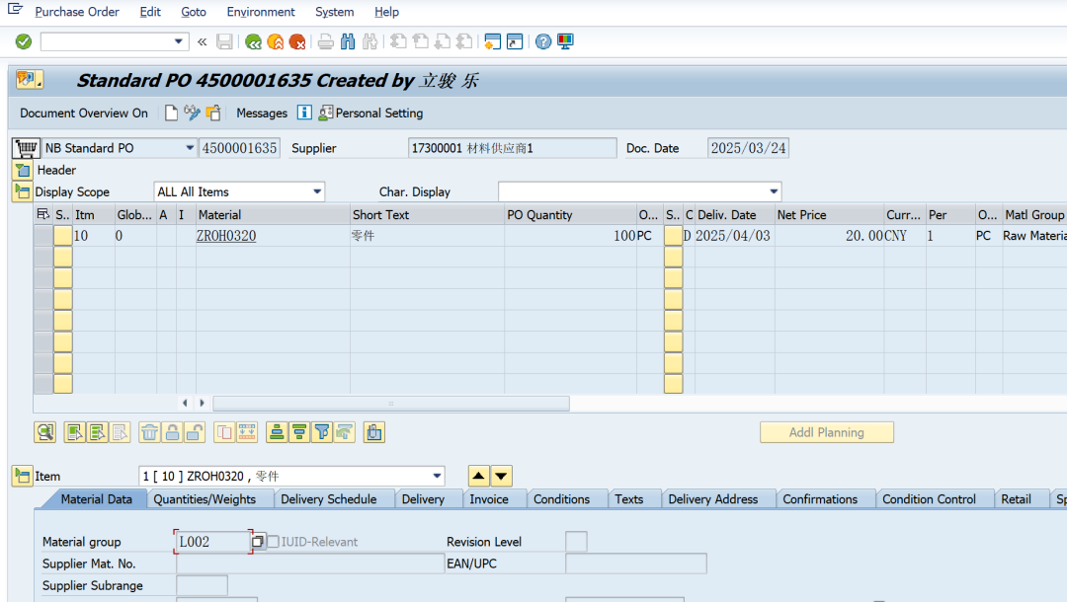Switch to the Delivery Schedule tab
Viewport: 1067px width, 602px height.
point(328,499)
